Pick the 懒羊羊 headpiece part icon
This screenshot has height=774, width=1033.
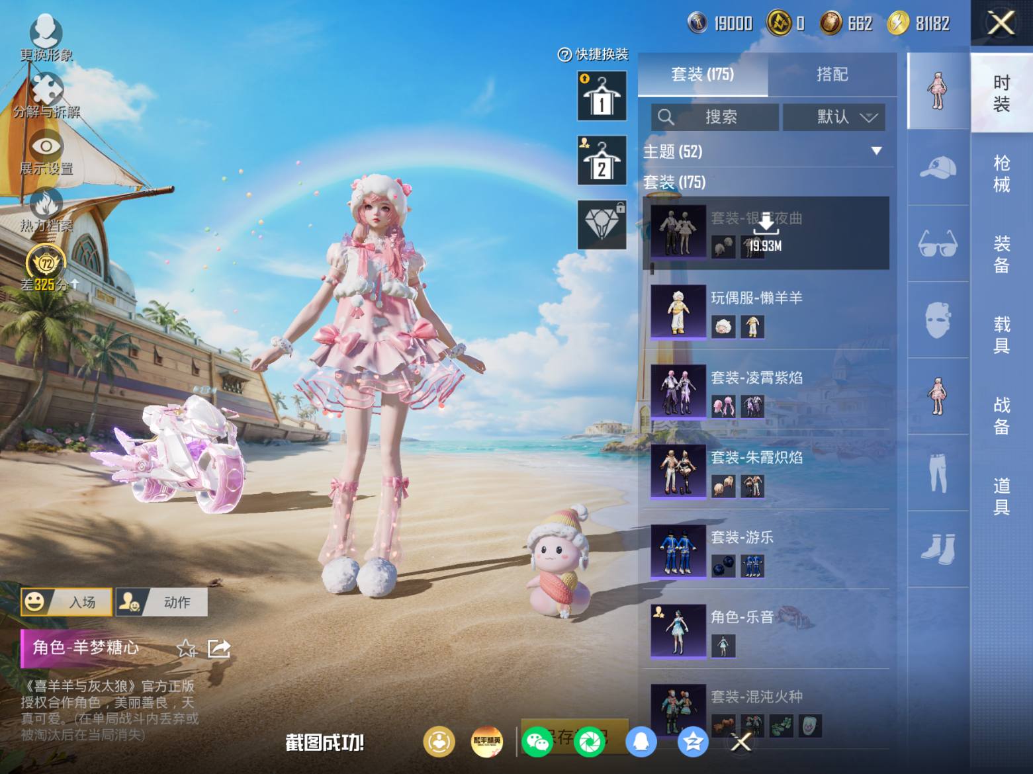(x=723, y=326)
